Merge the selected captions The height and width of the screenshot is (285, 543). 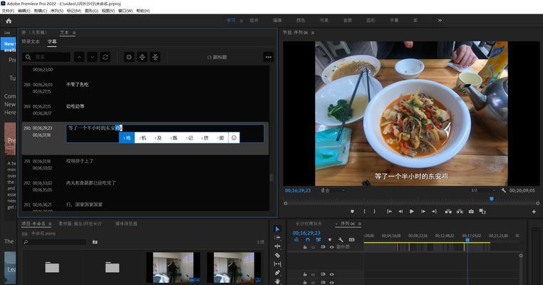click(155, 57)
